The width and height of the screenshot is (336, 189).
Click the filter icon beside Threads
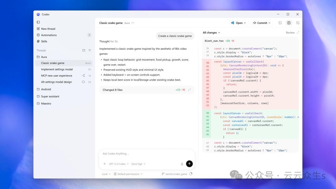(90, 50)
